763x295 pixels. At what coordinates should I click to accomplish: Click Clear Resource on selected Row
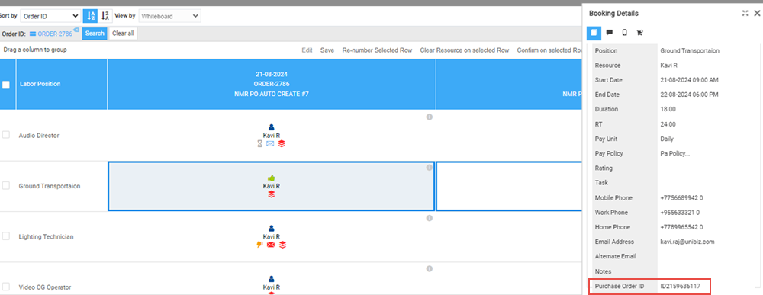[464, 50]
